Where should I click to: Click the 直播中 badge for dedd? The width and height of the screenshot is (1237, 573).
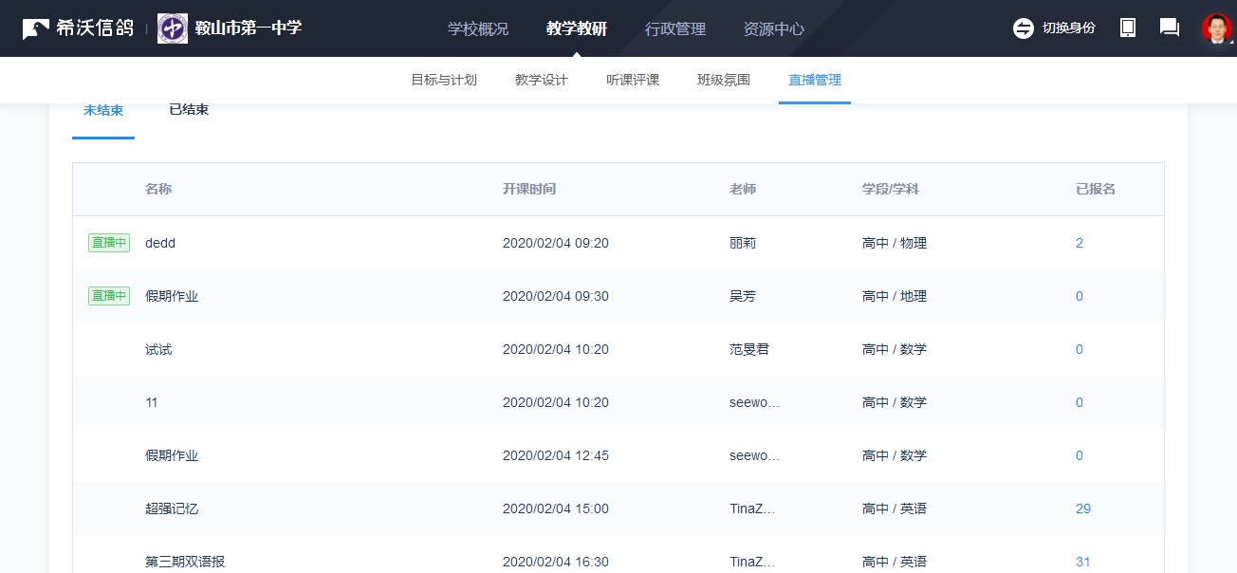click(x=109, y=243)
